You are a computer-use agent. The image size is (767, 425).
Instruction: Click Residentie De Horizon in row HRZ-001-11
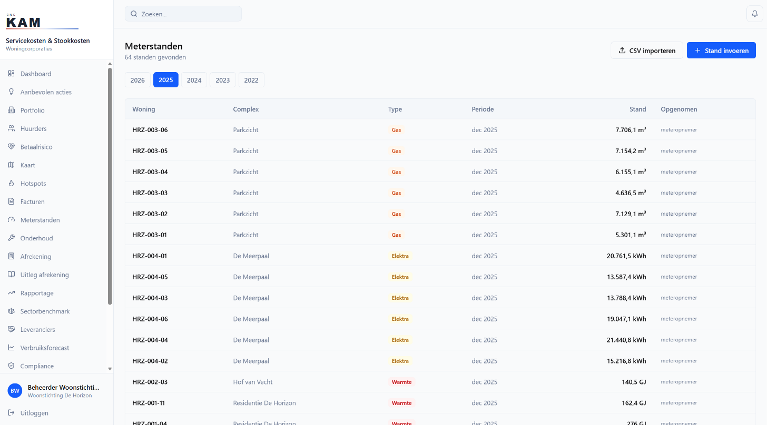[x=264, y=403]
